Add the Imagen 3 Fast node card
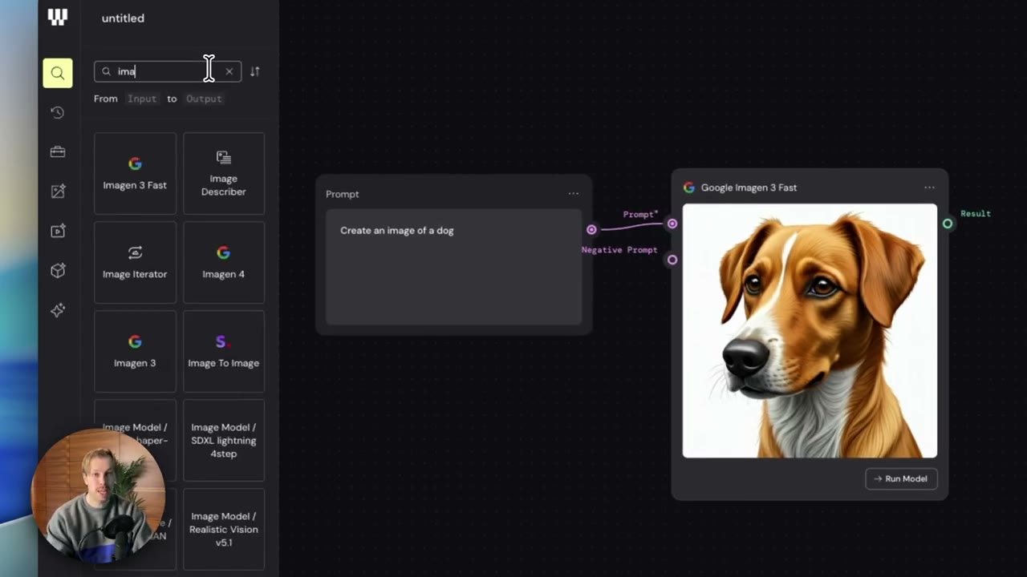This screenshot has height=577, width=1027. pos(135,173)
